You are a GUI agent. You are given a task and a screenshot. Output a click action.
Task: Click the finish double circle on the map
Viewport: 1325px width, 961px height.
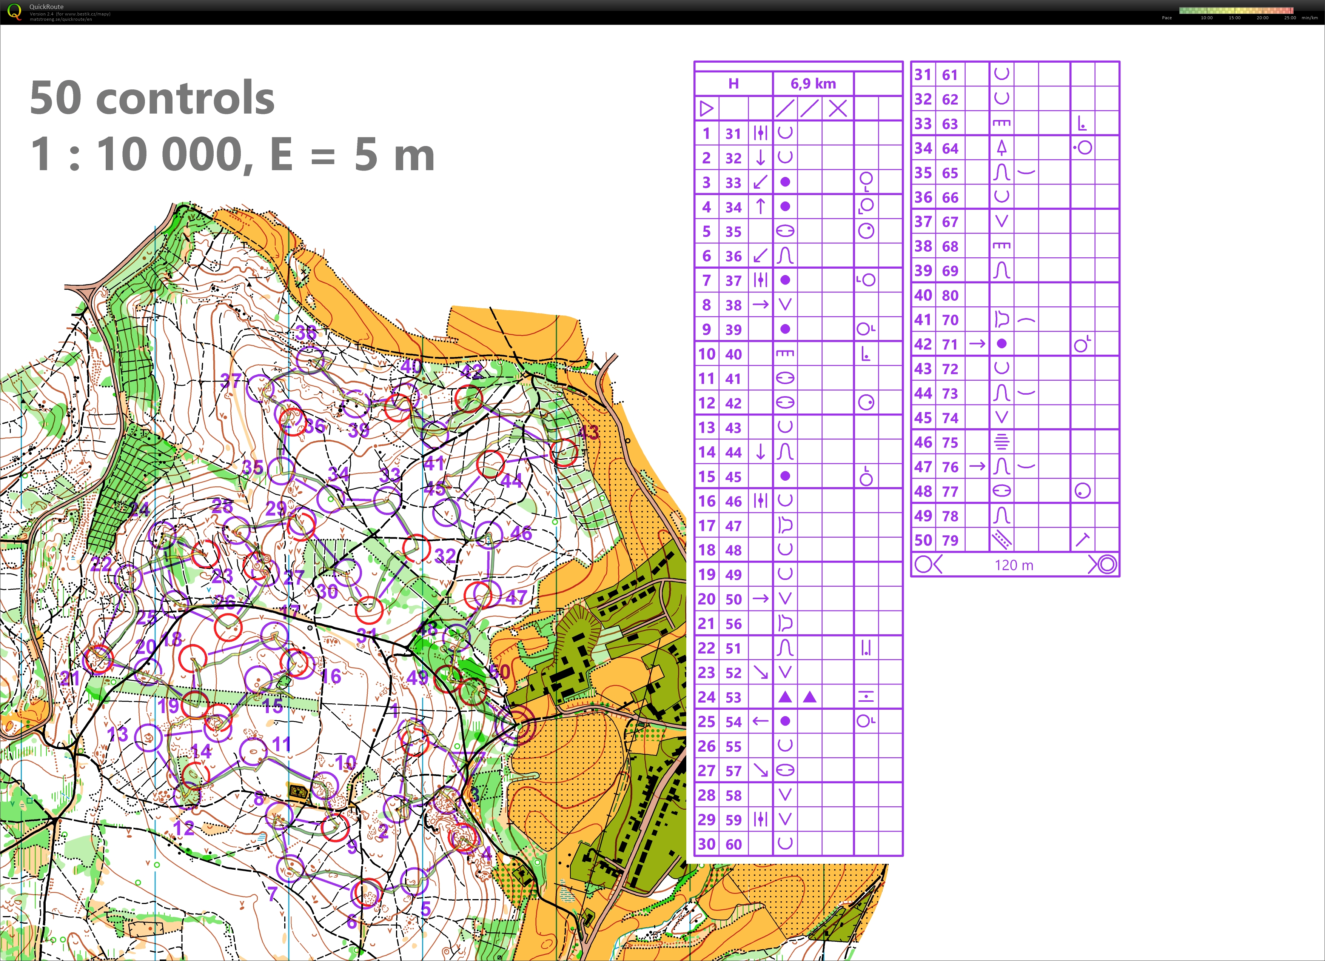515,724
